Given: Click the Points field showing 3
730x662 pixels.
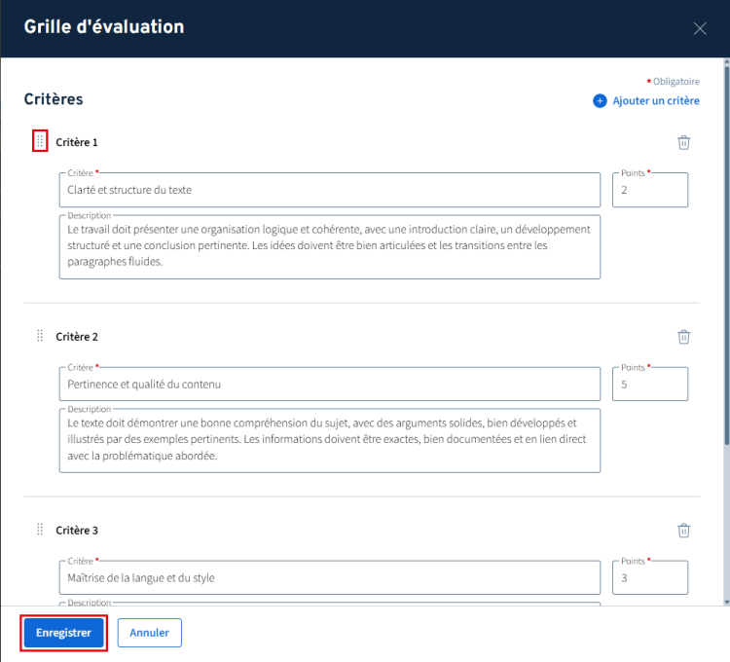Looking at the screenshot, I should (x=650, y=577).
